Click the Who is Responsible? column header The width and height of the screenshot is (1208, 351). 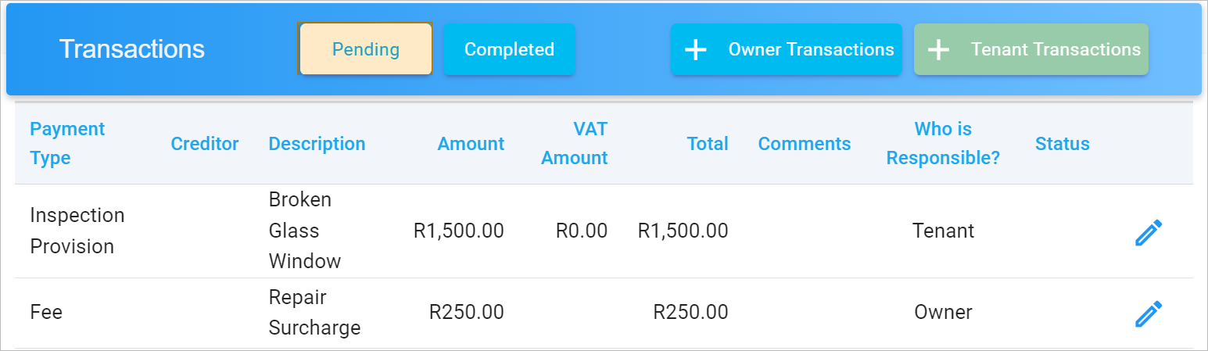[x=943, y=143]
